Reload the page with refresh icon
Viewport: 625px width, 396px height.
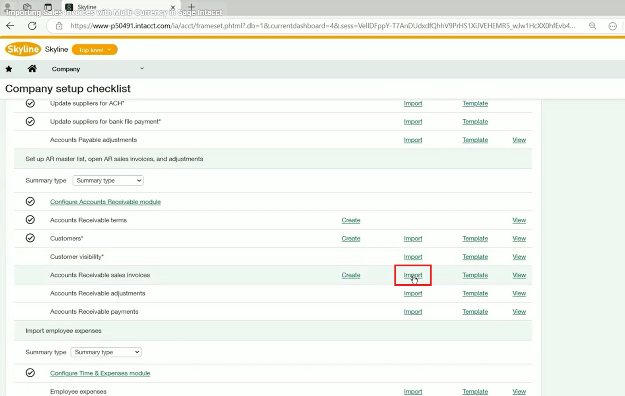[x=32, y=26]
